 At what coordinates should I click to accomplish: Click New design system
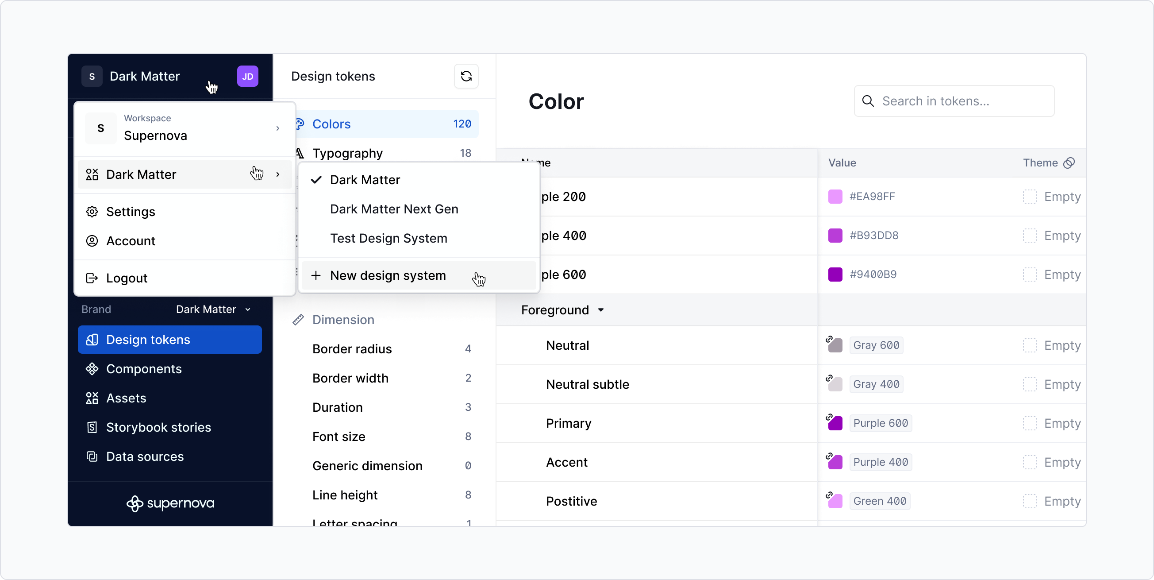pos(388,275)
